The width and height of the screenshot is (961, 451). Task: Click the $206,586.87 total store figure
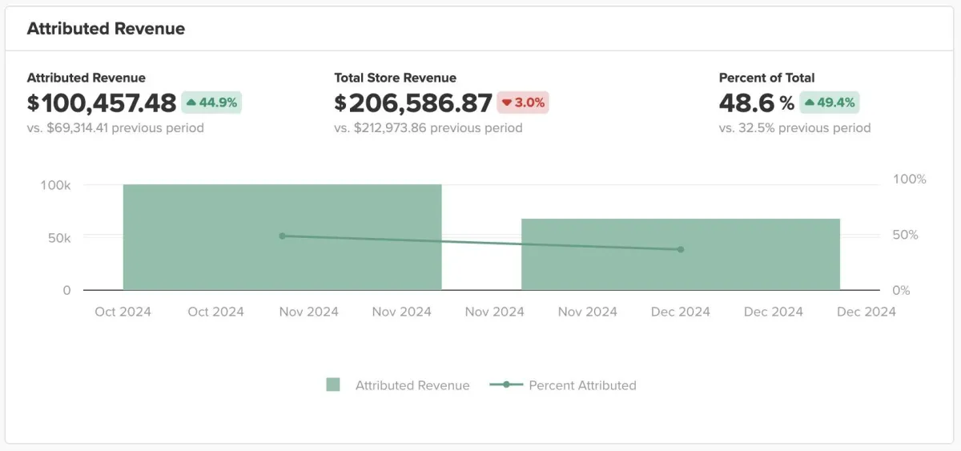point(413,103)
